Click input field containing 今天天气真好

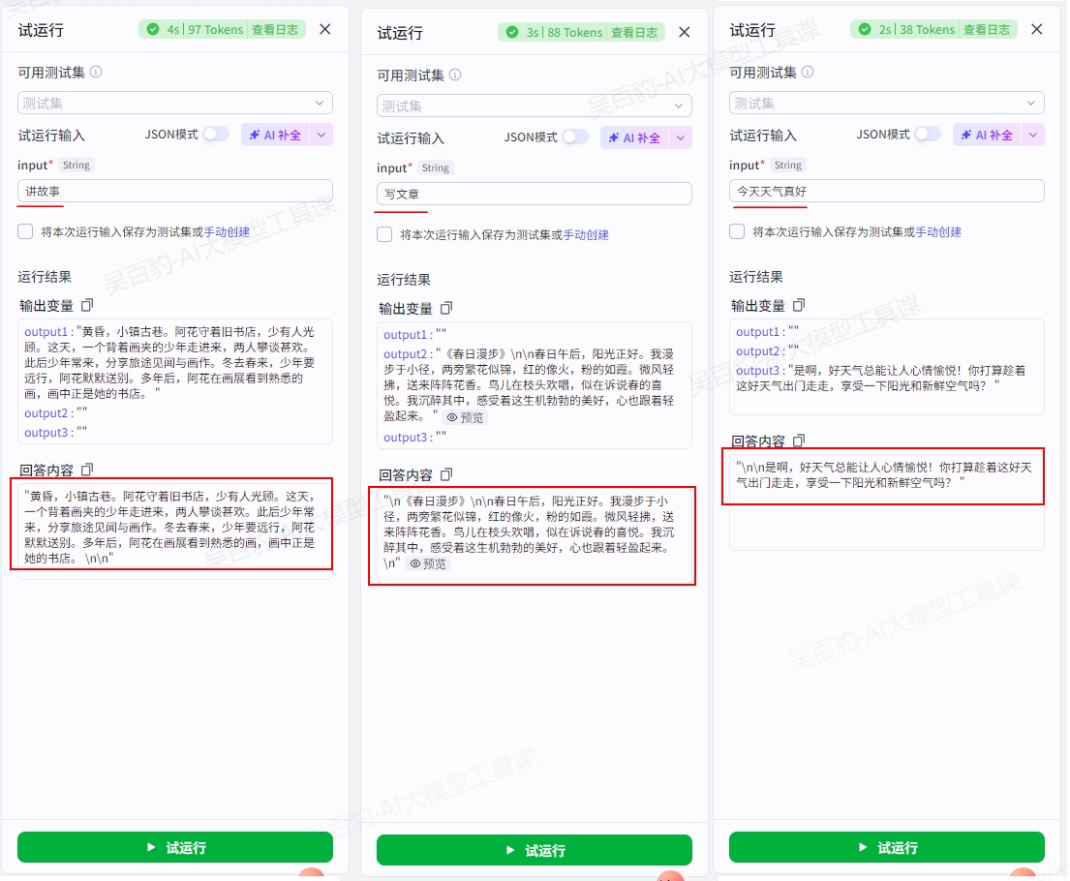tap(886, 192)
